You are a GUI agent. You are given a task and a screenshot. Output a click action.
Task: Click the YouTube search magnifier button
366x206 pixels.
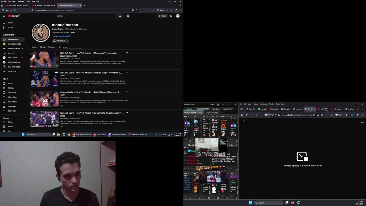click(x=120, y=16)
